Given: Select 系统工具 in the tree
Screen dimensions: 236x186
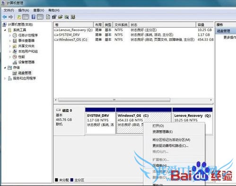Looking at the screenshot, I should coord(19,30).
